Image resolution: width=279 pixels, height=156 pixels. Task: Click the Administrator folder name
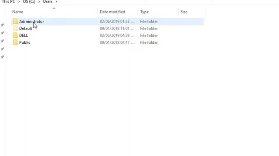[31, 21]
